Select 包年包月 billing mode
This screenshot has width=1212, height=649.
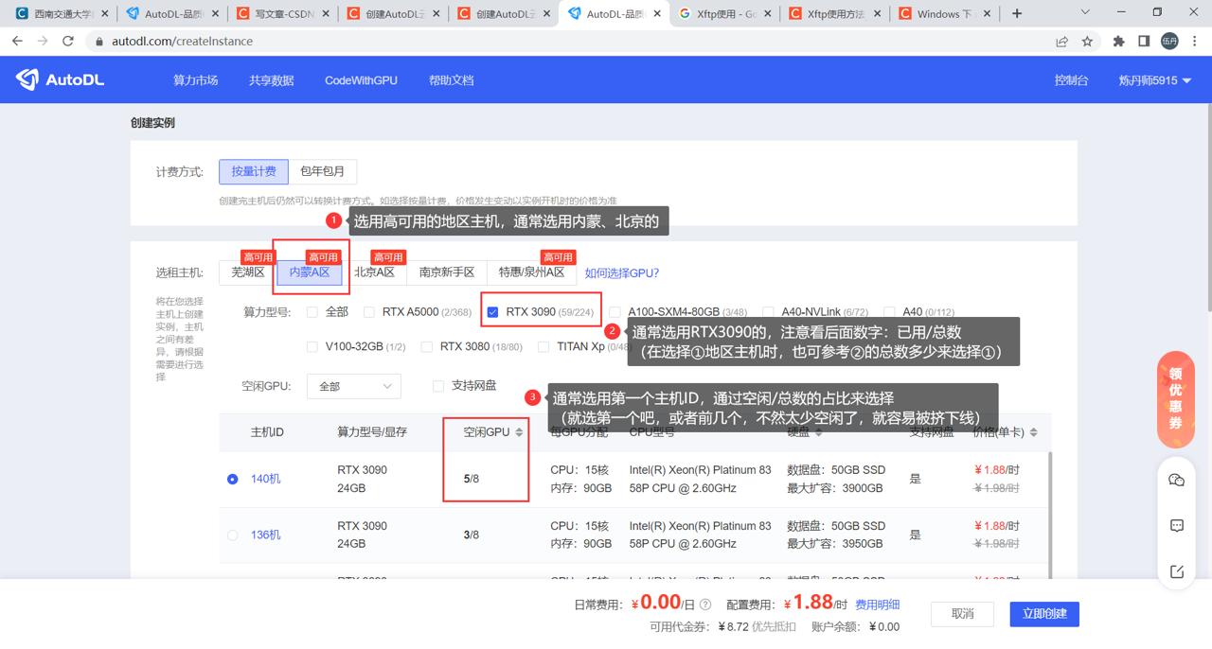pos(323,171)
